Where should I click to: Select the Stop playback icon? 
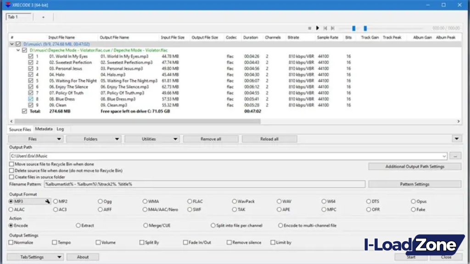click(310, 28)
